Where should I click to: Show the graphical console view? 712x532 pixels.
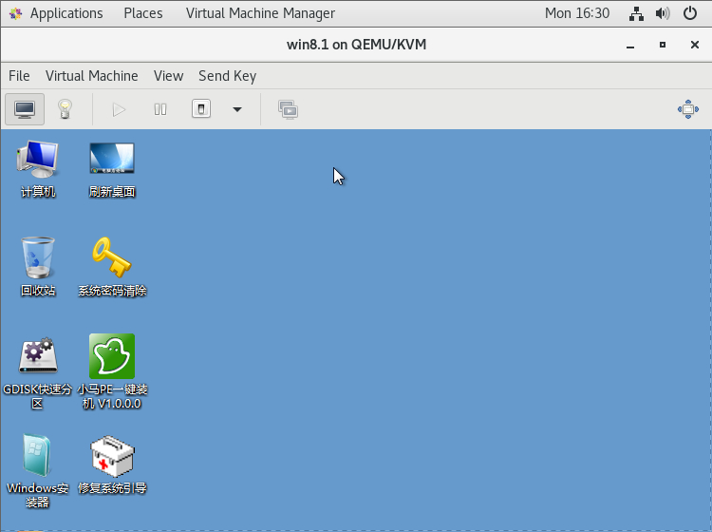click(x=25, y=109)
